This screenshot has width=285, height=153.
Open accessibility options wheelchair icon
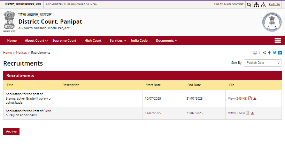coord(263,5)
